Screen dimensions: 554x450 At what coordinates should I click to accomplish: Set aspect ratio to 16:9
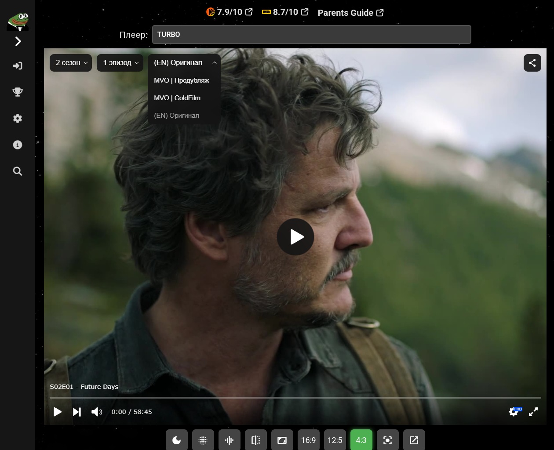tap(309, 440)
